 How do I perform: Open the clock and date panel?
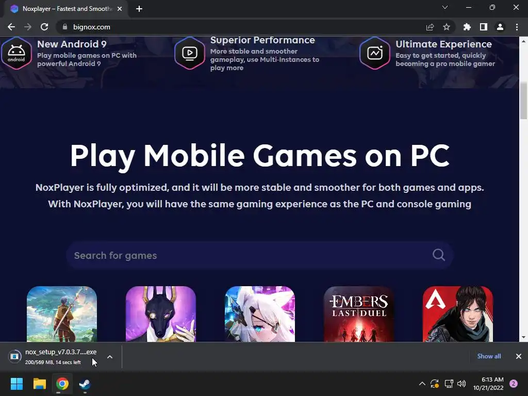pyautogui.click(x=488, y=384)
